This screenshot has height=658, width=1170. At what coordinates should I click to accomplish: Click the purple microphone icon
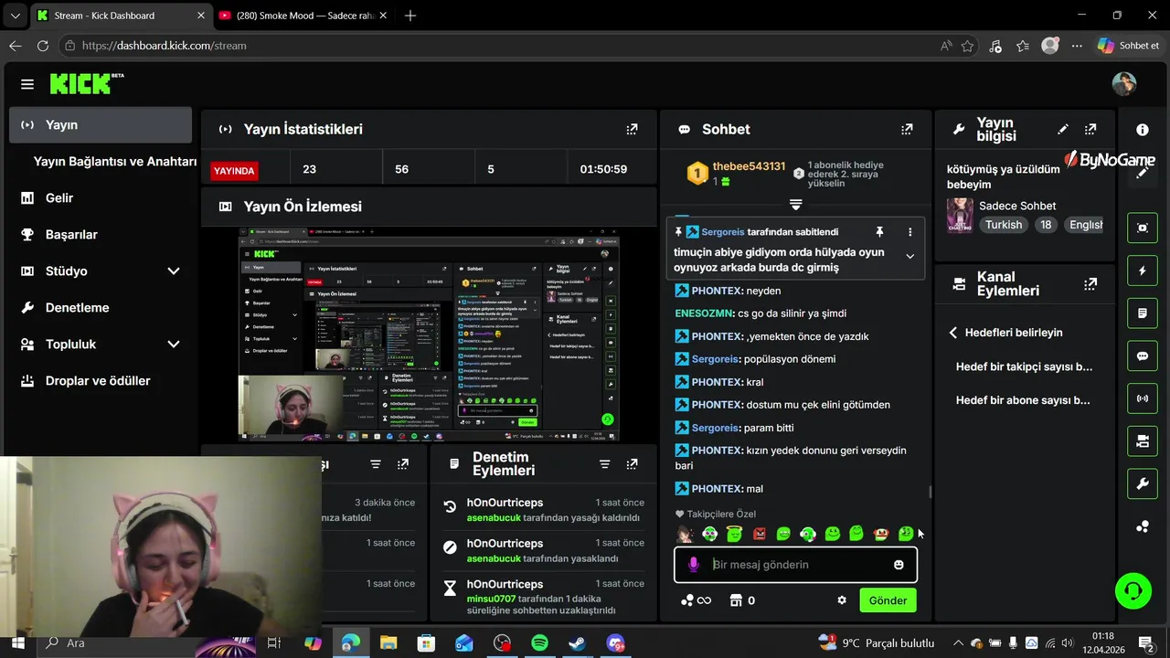point(694,565)
